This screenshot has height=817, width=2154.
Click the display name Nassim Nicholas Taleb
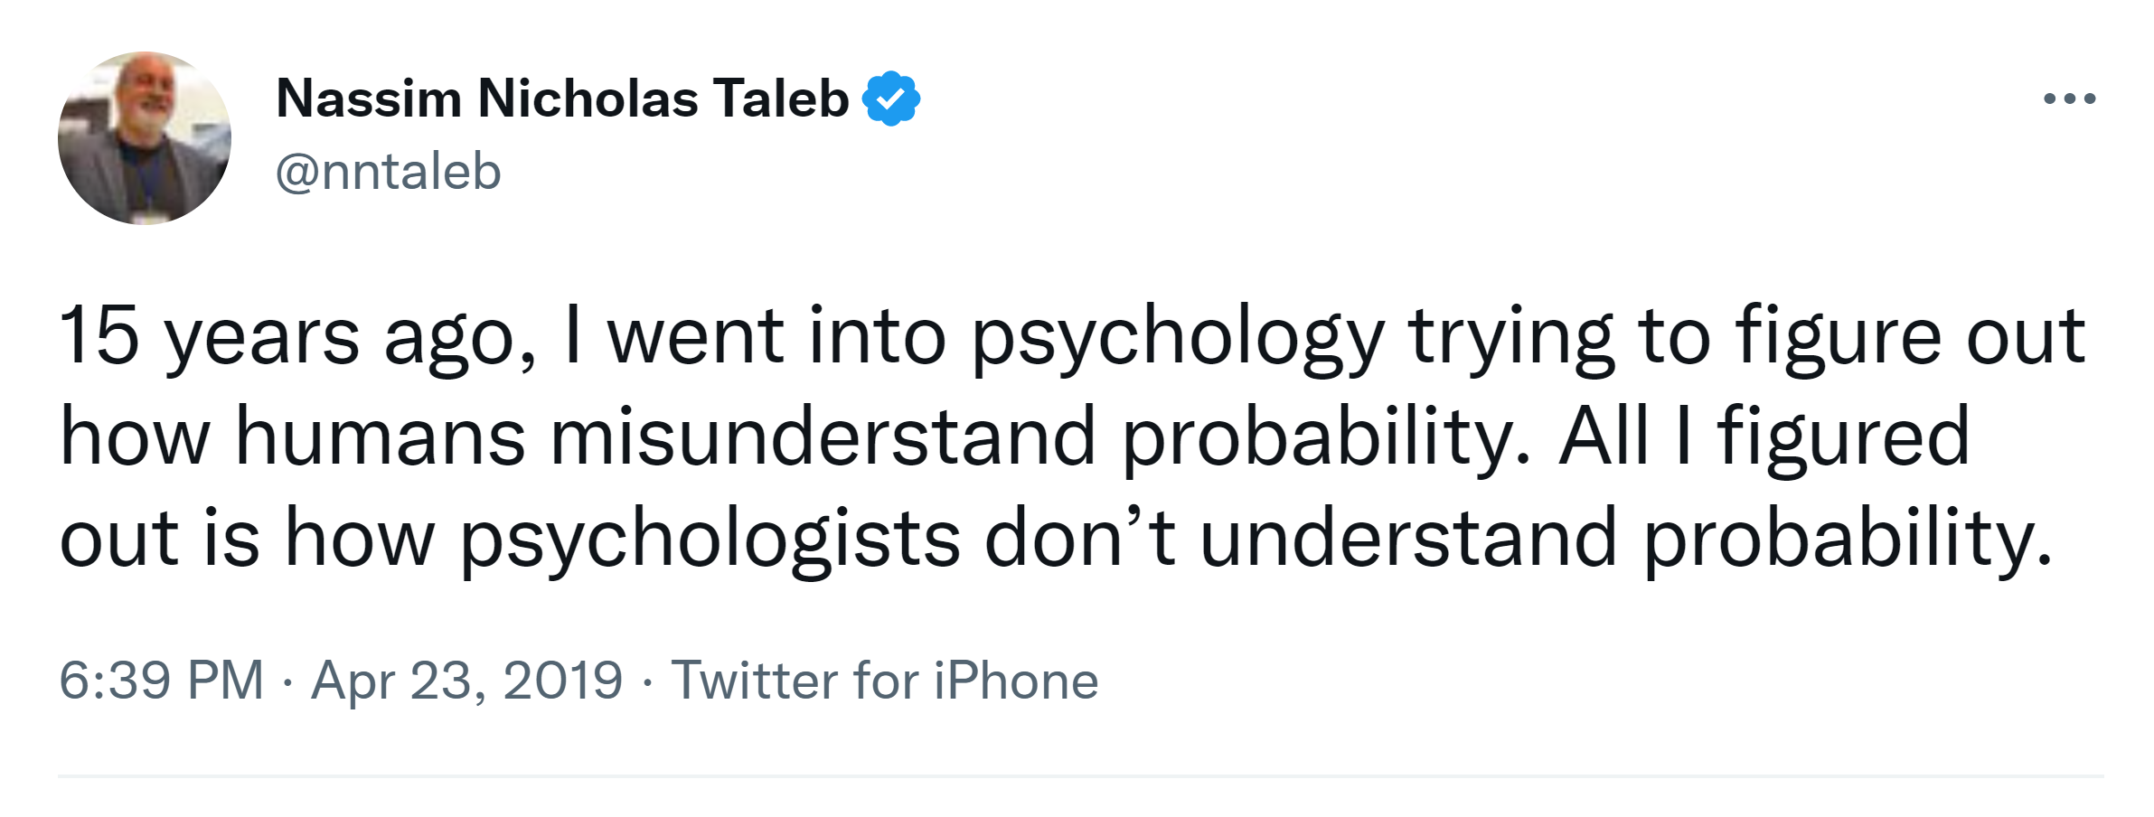point(561,99)
